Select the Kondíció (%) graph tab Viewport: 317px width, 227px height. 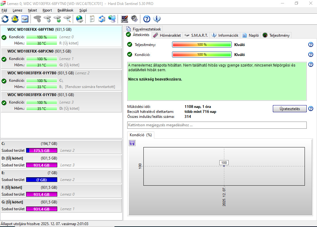point(141,135)
